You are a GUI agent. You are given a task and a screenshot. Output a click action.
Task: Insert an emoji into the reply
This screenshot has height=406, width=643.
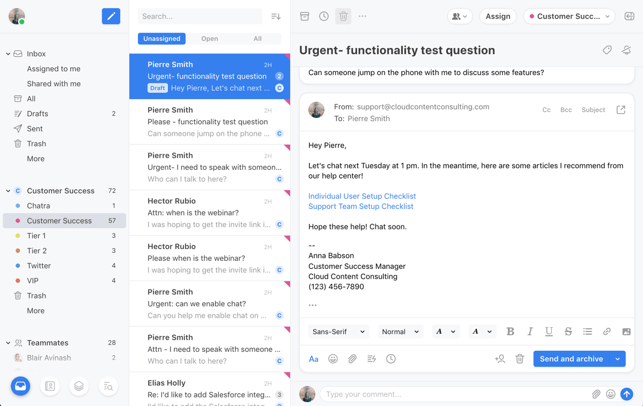(x=333, y=358)
